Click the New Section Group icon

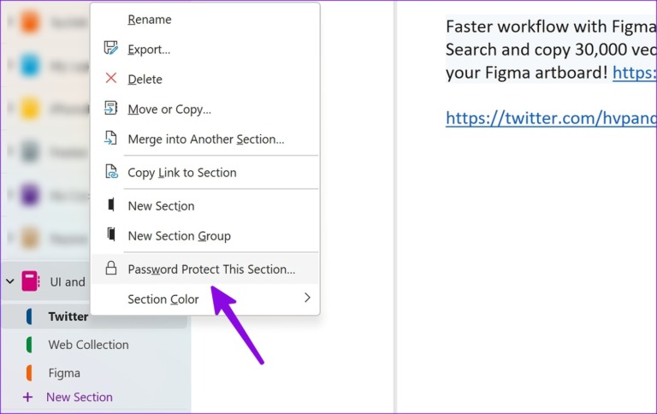coord(110,235)
